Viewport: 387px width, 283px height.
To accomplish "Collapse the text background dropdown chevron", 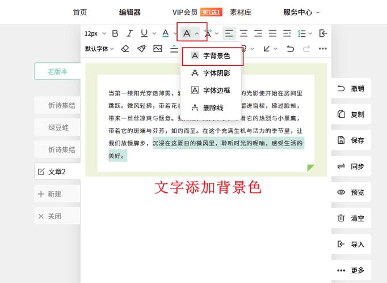I will coord(197,33).
